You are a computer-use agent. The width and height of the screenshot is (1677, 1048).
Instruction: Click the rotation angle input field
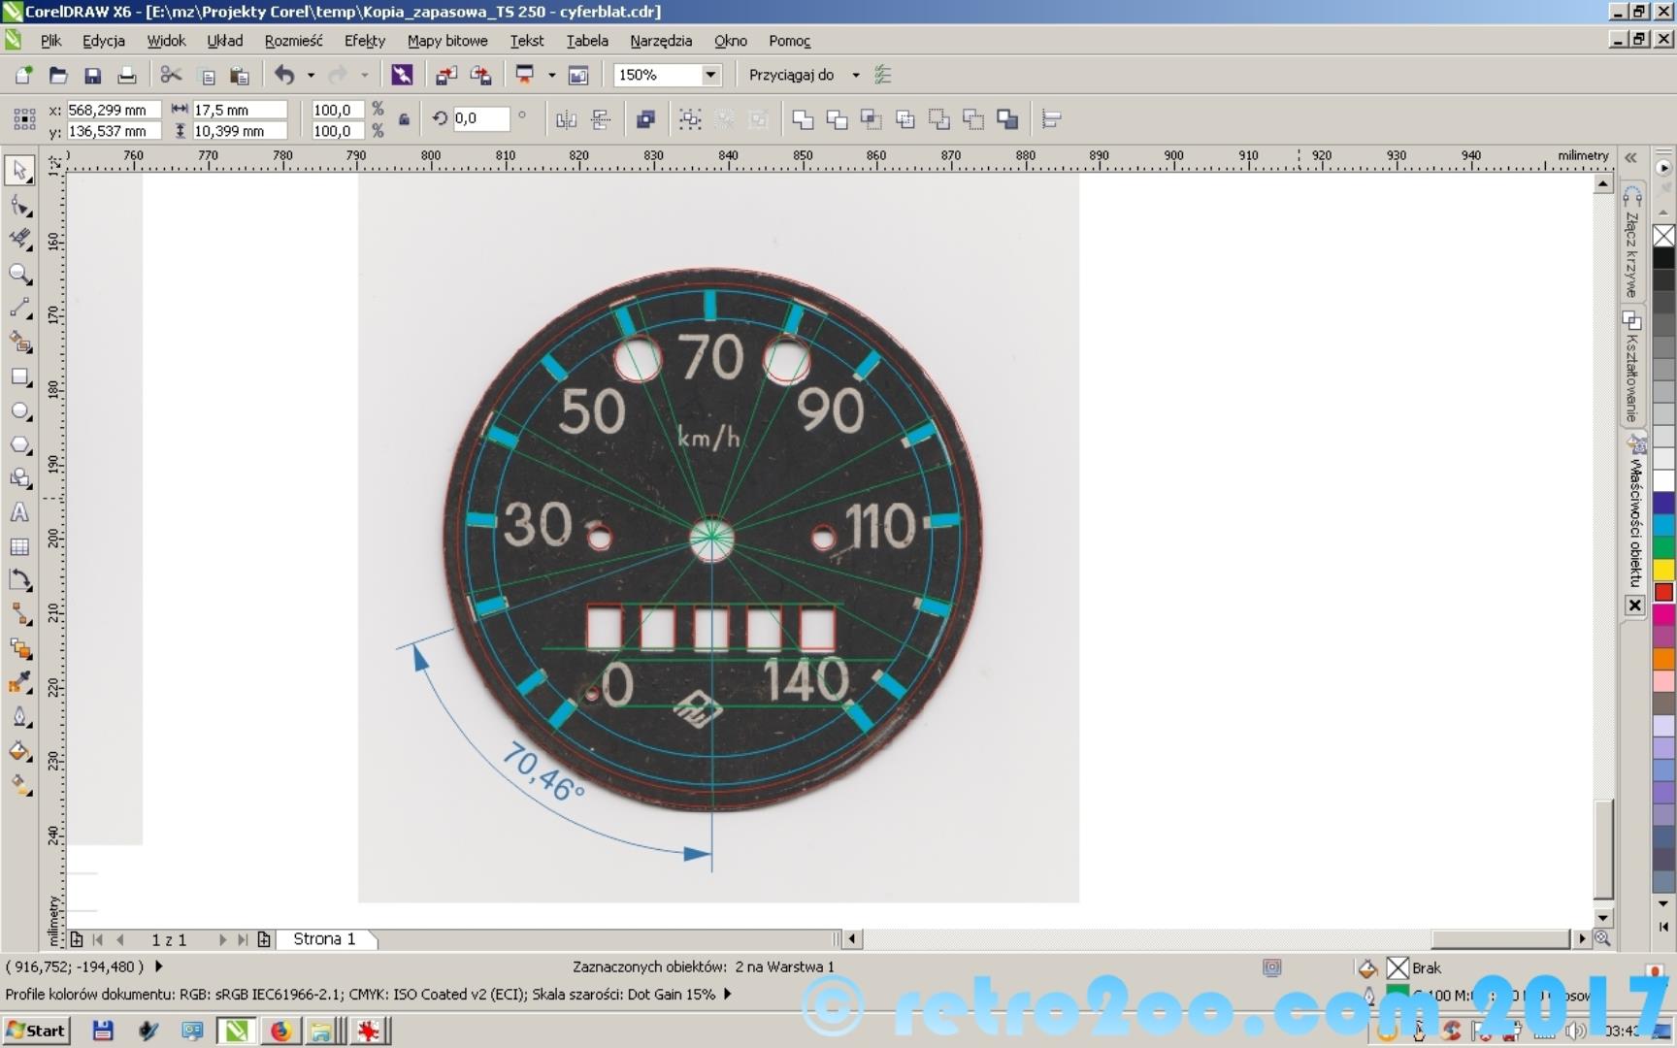coord(479,118)
